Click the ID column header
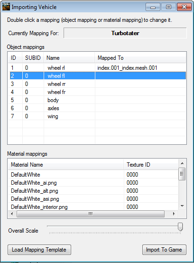 coord(15,58)
